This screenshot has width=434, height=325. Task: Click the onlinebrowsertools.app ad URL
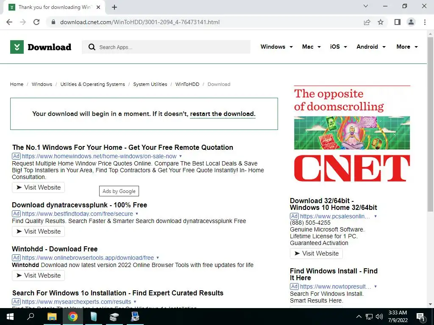88,258
